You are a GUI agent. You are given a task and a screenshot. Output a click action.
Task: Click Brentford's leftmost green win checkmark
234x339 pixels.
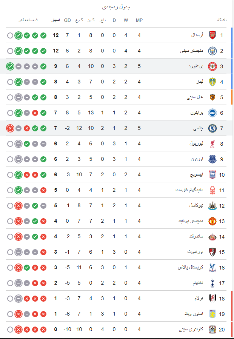point(10,66)
